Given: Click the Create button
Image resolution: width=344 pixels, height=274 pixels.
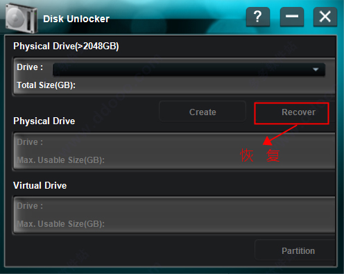Looking at the screenshot, I should tap(203, 112).
